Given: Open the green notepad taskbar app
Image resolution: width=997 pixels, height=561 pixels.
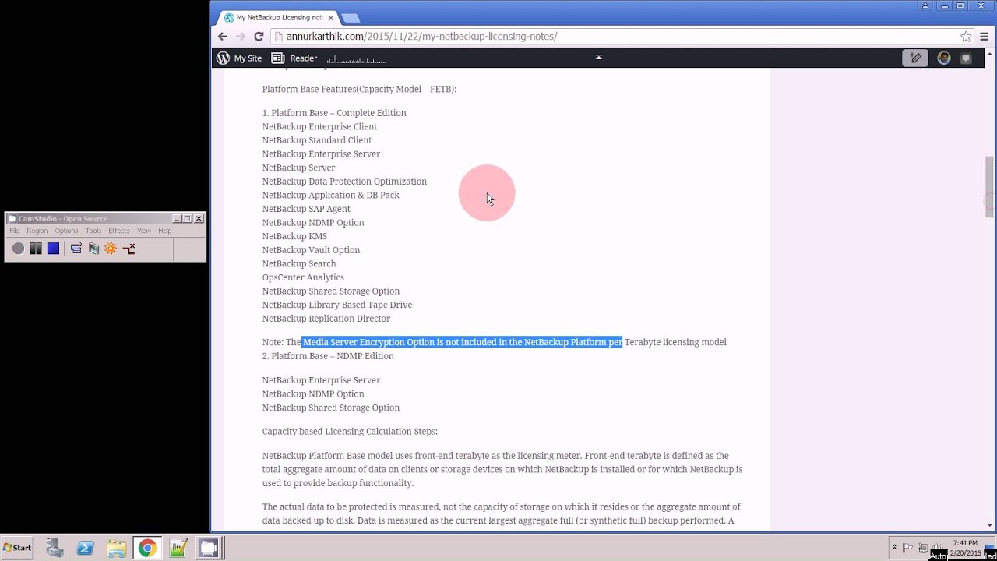Looking at the screenshot, I should (178, 548).
